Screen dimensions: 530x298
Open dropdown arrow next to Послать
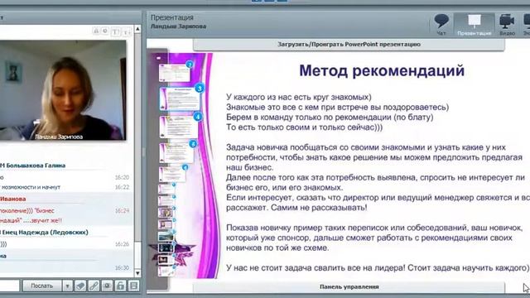pos(67,286)
